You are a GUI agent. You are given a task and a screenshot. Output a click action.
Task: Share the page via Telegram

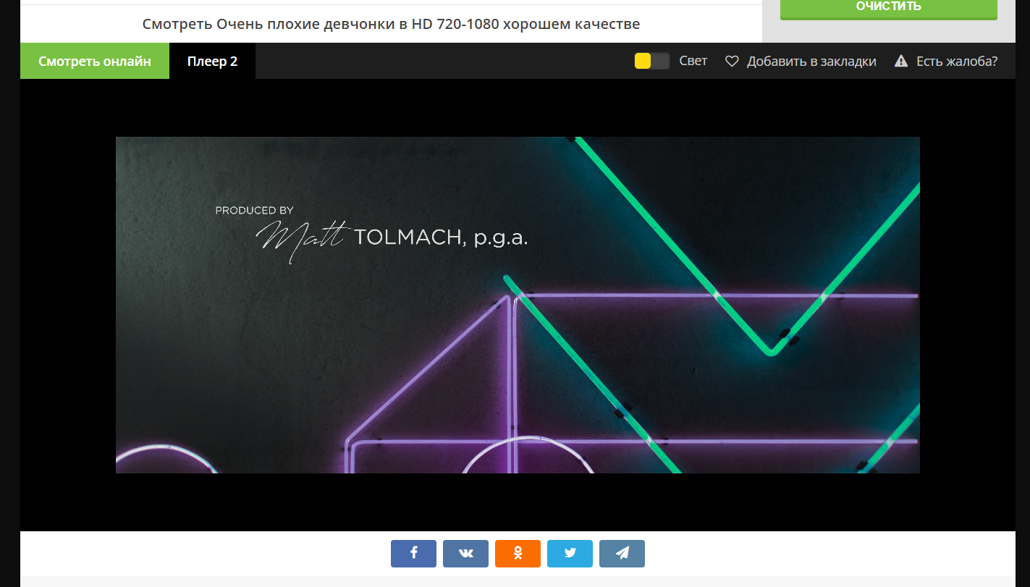(x=622, y=554)
